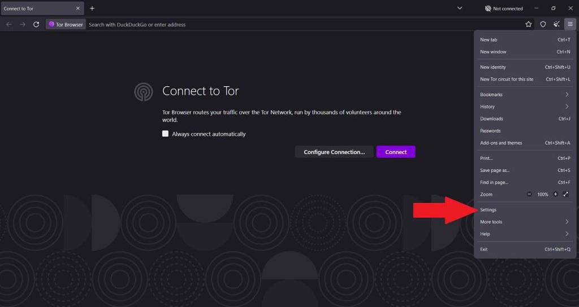This screenshot has height=307, width=579.
Task: Choose New identity from the menu
Action: [525, 67]
